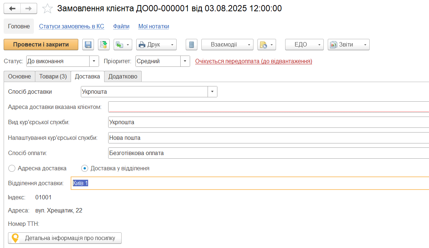Click the index value 01001
The height and width of the screenshot is (248, 429).
pyautogui.click(x=43, y=197)
